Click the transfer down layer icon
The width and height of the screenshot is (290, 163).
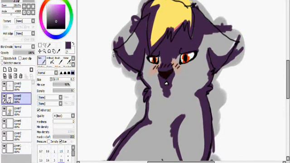pos(5,76)
